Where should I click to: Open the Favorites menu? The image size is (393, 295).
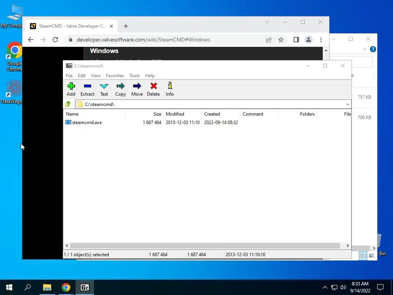coord(115,76)
